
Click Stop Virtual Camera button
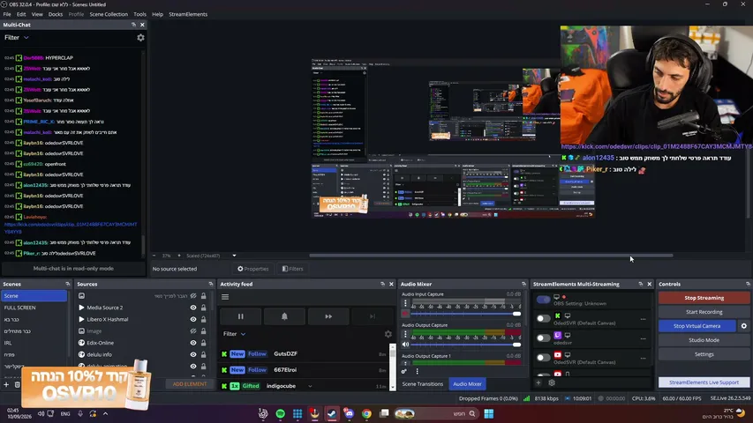pyautogui.click(x=697, y=326)
